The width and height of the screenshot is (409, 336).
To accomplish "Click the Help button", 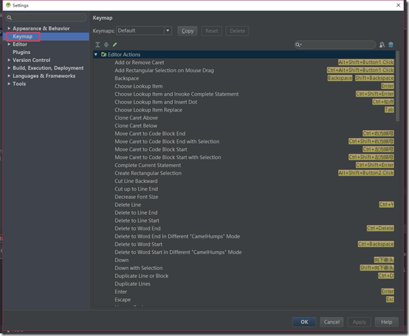I will pos(387,322).
